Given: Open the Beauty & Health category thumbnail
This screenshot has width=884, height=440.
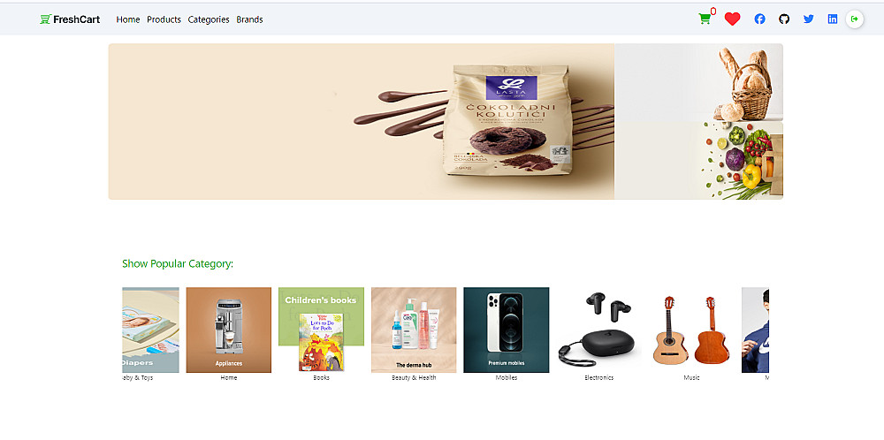Looking at the screenshot, I should [414, 330].
